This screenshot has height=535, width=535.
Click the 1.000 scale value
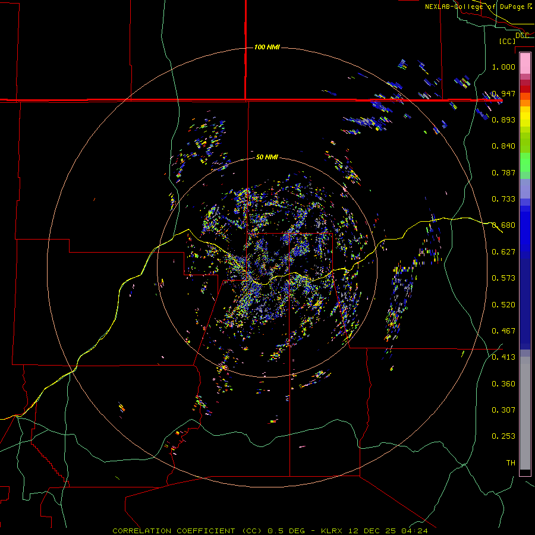pos(503,67)
